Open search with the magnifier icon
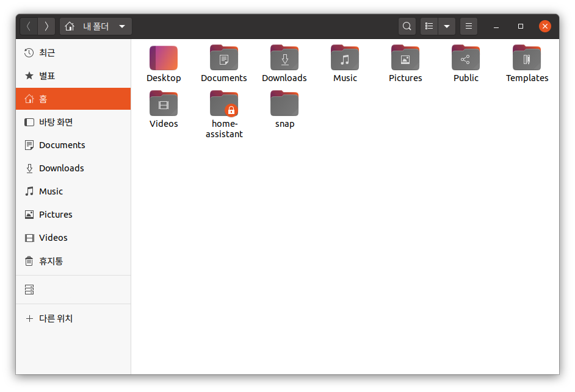Viewport: 575px width, 392px height. click(407, 26)
